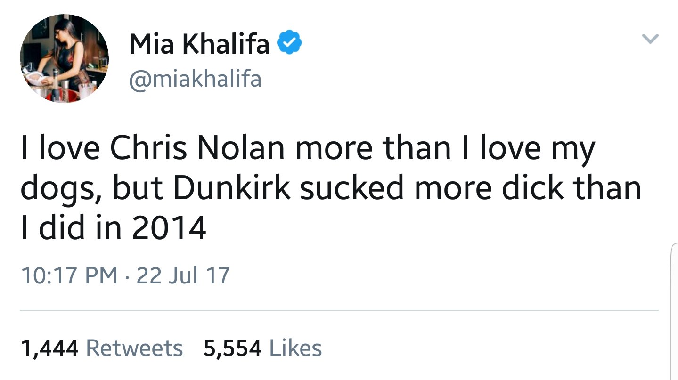Select the 22 Jul 17 date
Viewport: 678px width, 380px height.
(x=183, y=275)
